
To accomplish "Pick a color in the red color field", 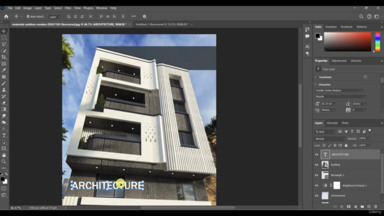I will [347, 41].
